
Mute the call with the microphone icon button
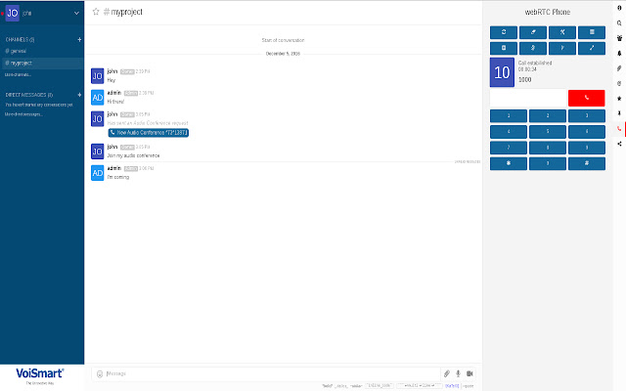[533, 48]
